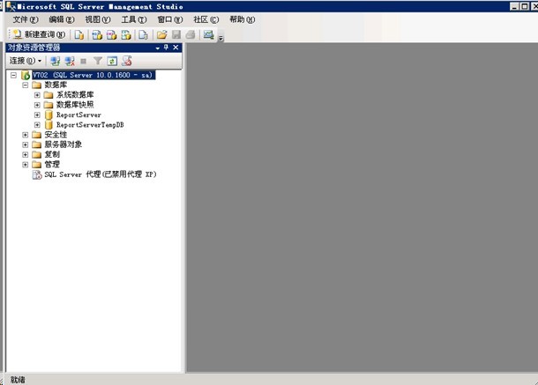The image size is (538, 385).
Task: Click the Print icon in toolbar
Action: pyautogui.click(x=191, y=34)
